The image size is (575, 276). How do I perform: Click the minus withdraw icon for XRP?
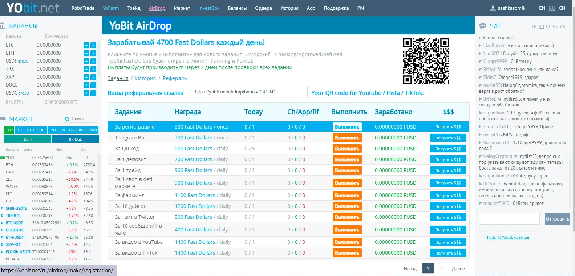point(93,77)
